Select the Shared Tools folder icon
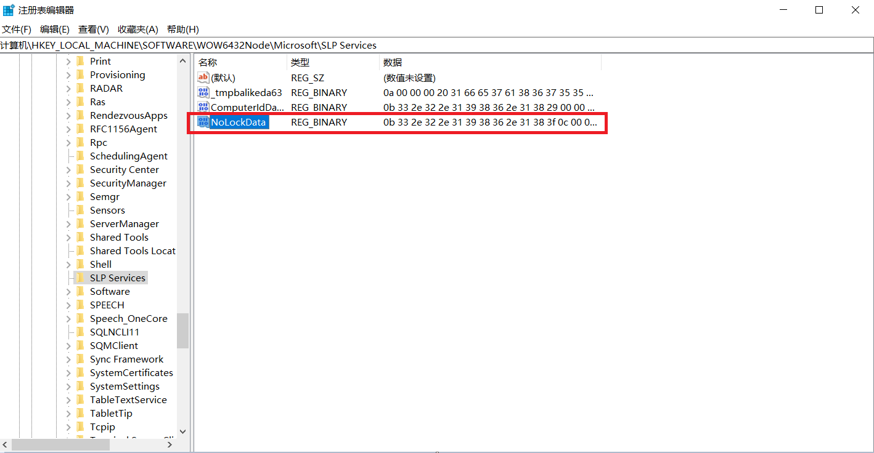The image size is (874, 453). [80, 238]
